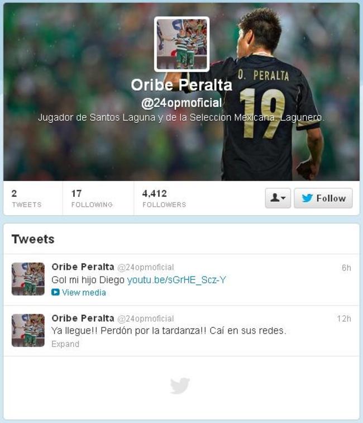Click the avatar on the first tweet
The image size is (363, 423).
pos(28,279)
